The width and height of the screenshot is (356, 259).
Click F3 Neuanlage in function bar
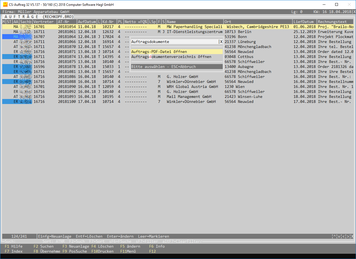click(x=76, y=246)
